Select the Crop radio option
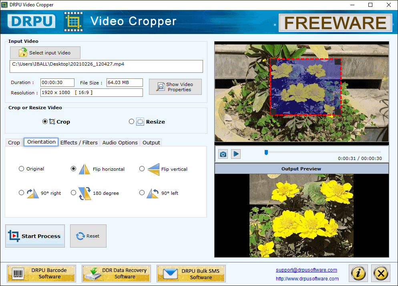The image size is (398, 286). pos(45,122)
